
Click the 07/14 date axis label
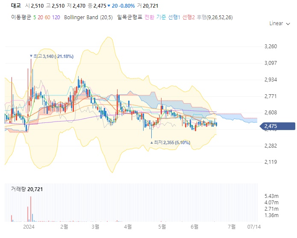tap(254, 226)
